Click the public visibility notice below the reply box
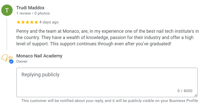 110,101
